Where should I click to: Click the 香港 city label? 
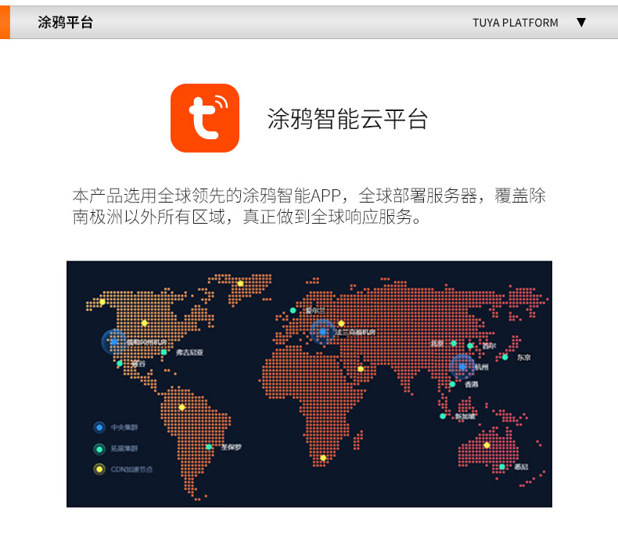471,384
